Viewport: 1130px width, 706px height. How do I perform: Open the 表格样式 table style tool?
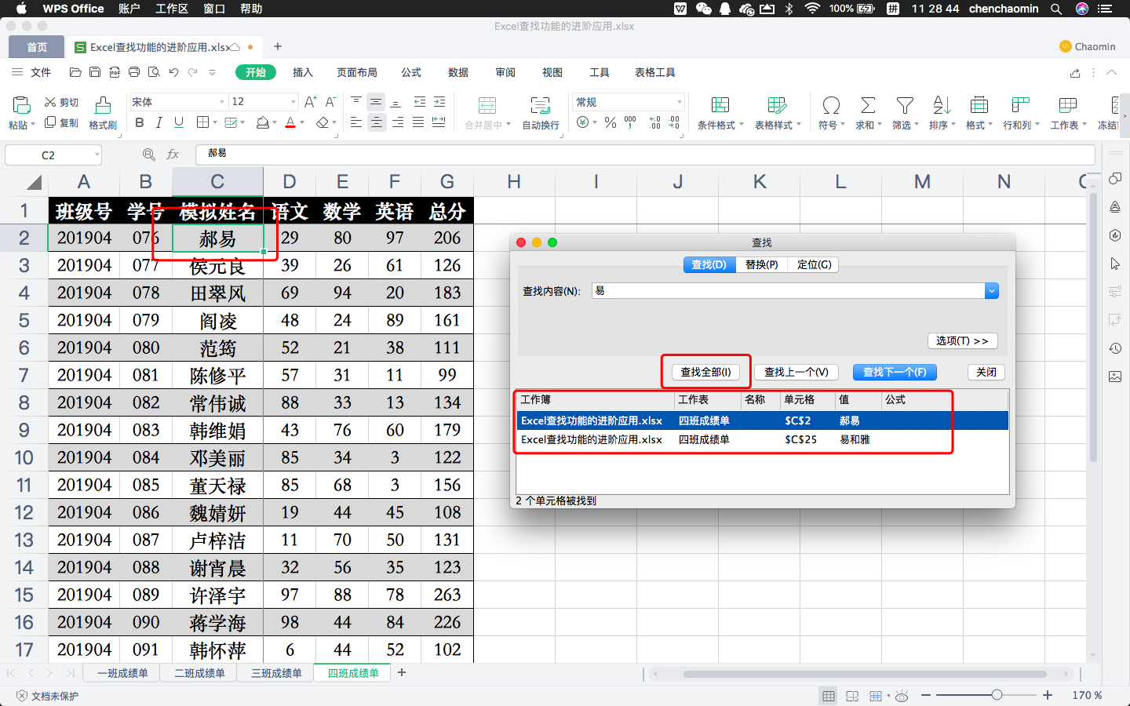pos(778,113)
